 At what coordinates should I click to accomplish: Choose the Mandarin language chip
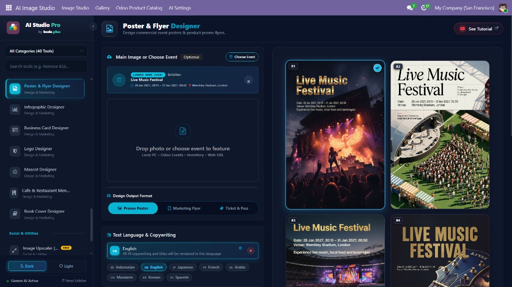tap(122, 277)
